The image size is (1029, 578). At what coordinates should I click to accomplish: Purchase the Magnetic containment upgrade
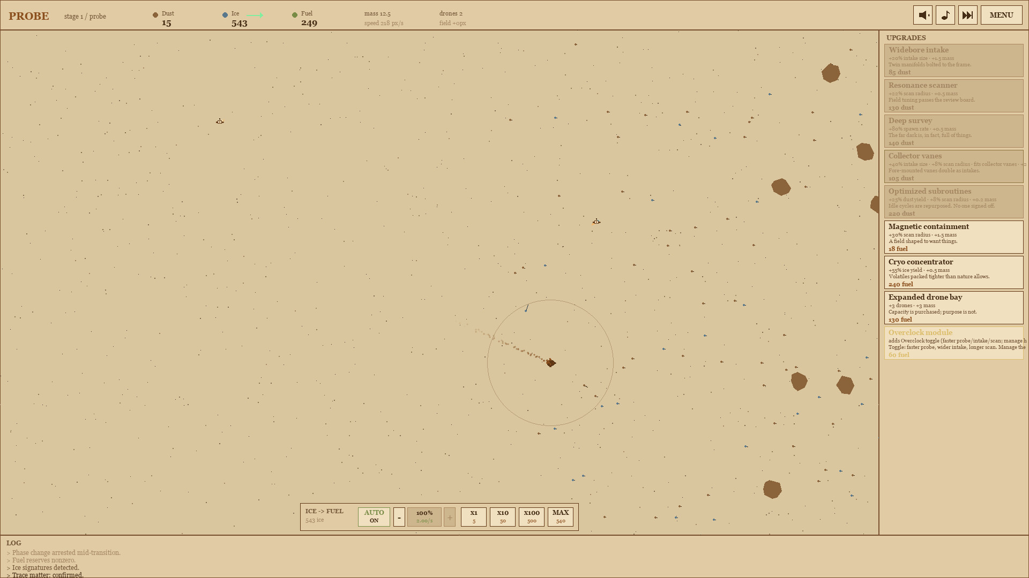pos(953,237)
